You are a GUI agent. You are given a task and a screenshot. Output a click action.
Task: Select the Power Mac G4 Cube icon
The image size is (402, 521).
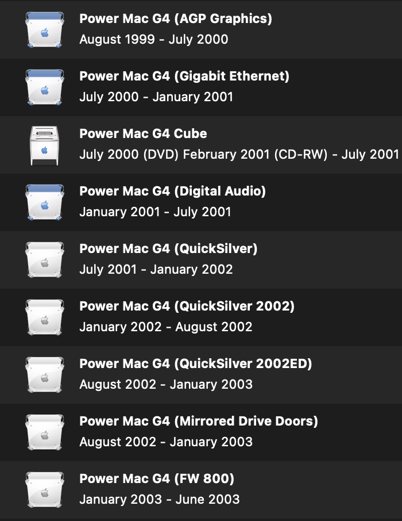[x=44, y=144]
